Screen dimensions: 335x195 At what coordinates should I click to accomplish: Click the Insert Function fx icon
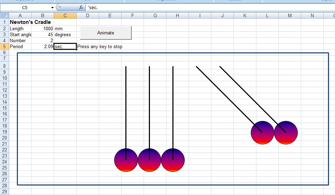(x=81, y=7)
